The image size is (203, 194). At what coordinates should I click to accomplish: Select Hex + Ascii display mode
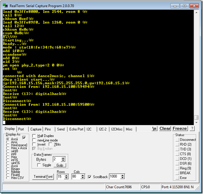pos(8,148)
